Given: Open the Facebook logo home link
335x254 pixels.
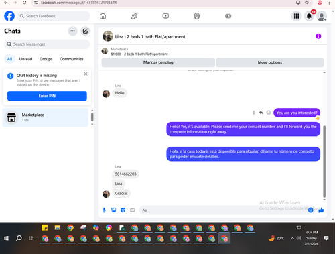Looking at the screenshot, I should click(9, 16).
